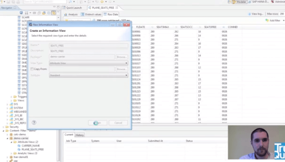Collapse the demo-carrier package
The width and height of the screenshot is (285, 162).
[x=7, y=138]
